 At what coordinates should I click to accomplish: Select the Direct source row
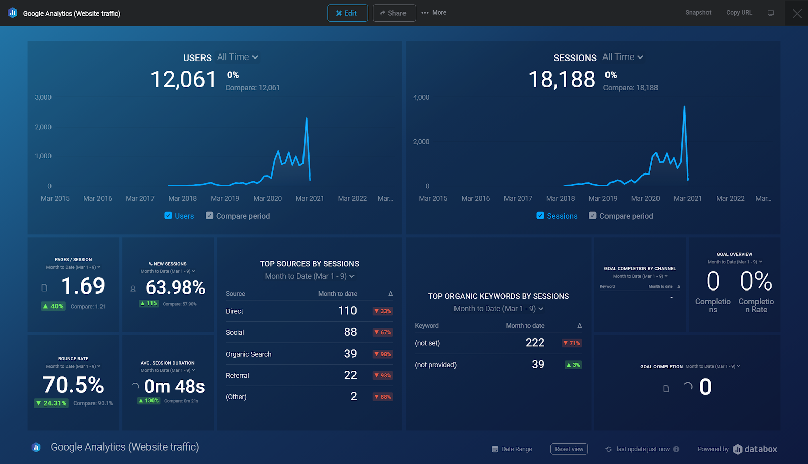[310, 311]
